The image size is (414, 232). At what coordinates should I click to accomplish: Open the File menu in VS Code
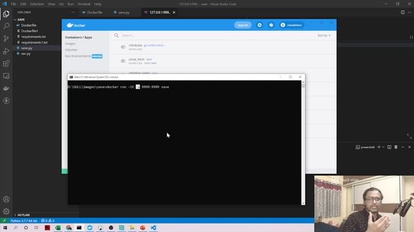pos(14,4)
